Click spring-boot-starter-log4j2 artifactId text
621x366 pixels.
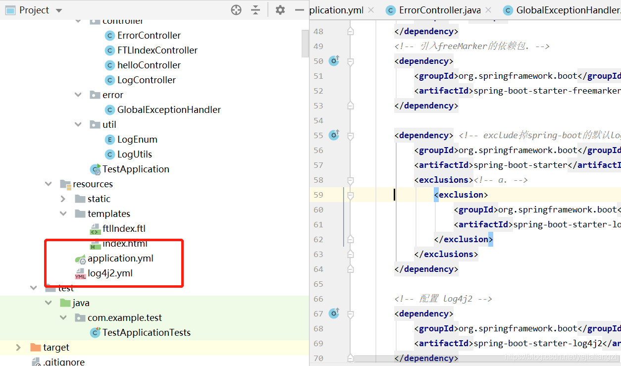coord(538,344)
